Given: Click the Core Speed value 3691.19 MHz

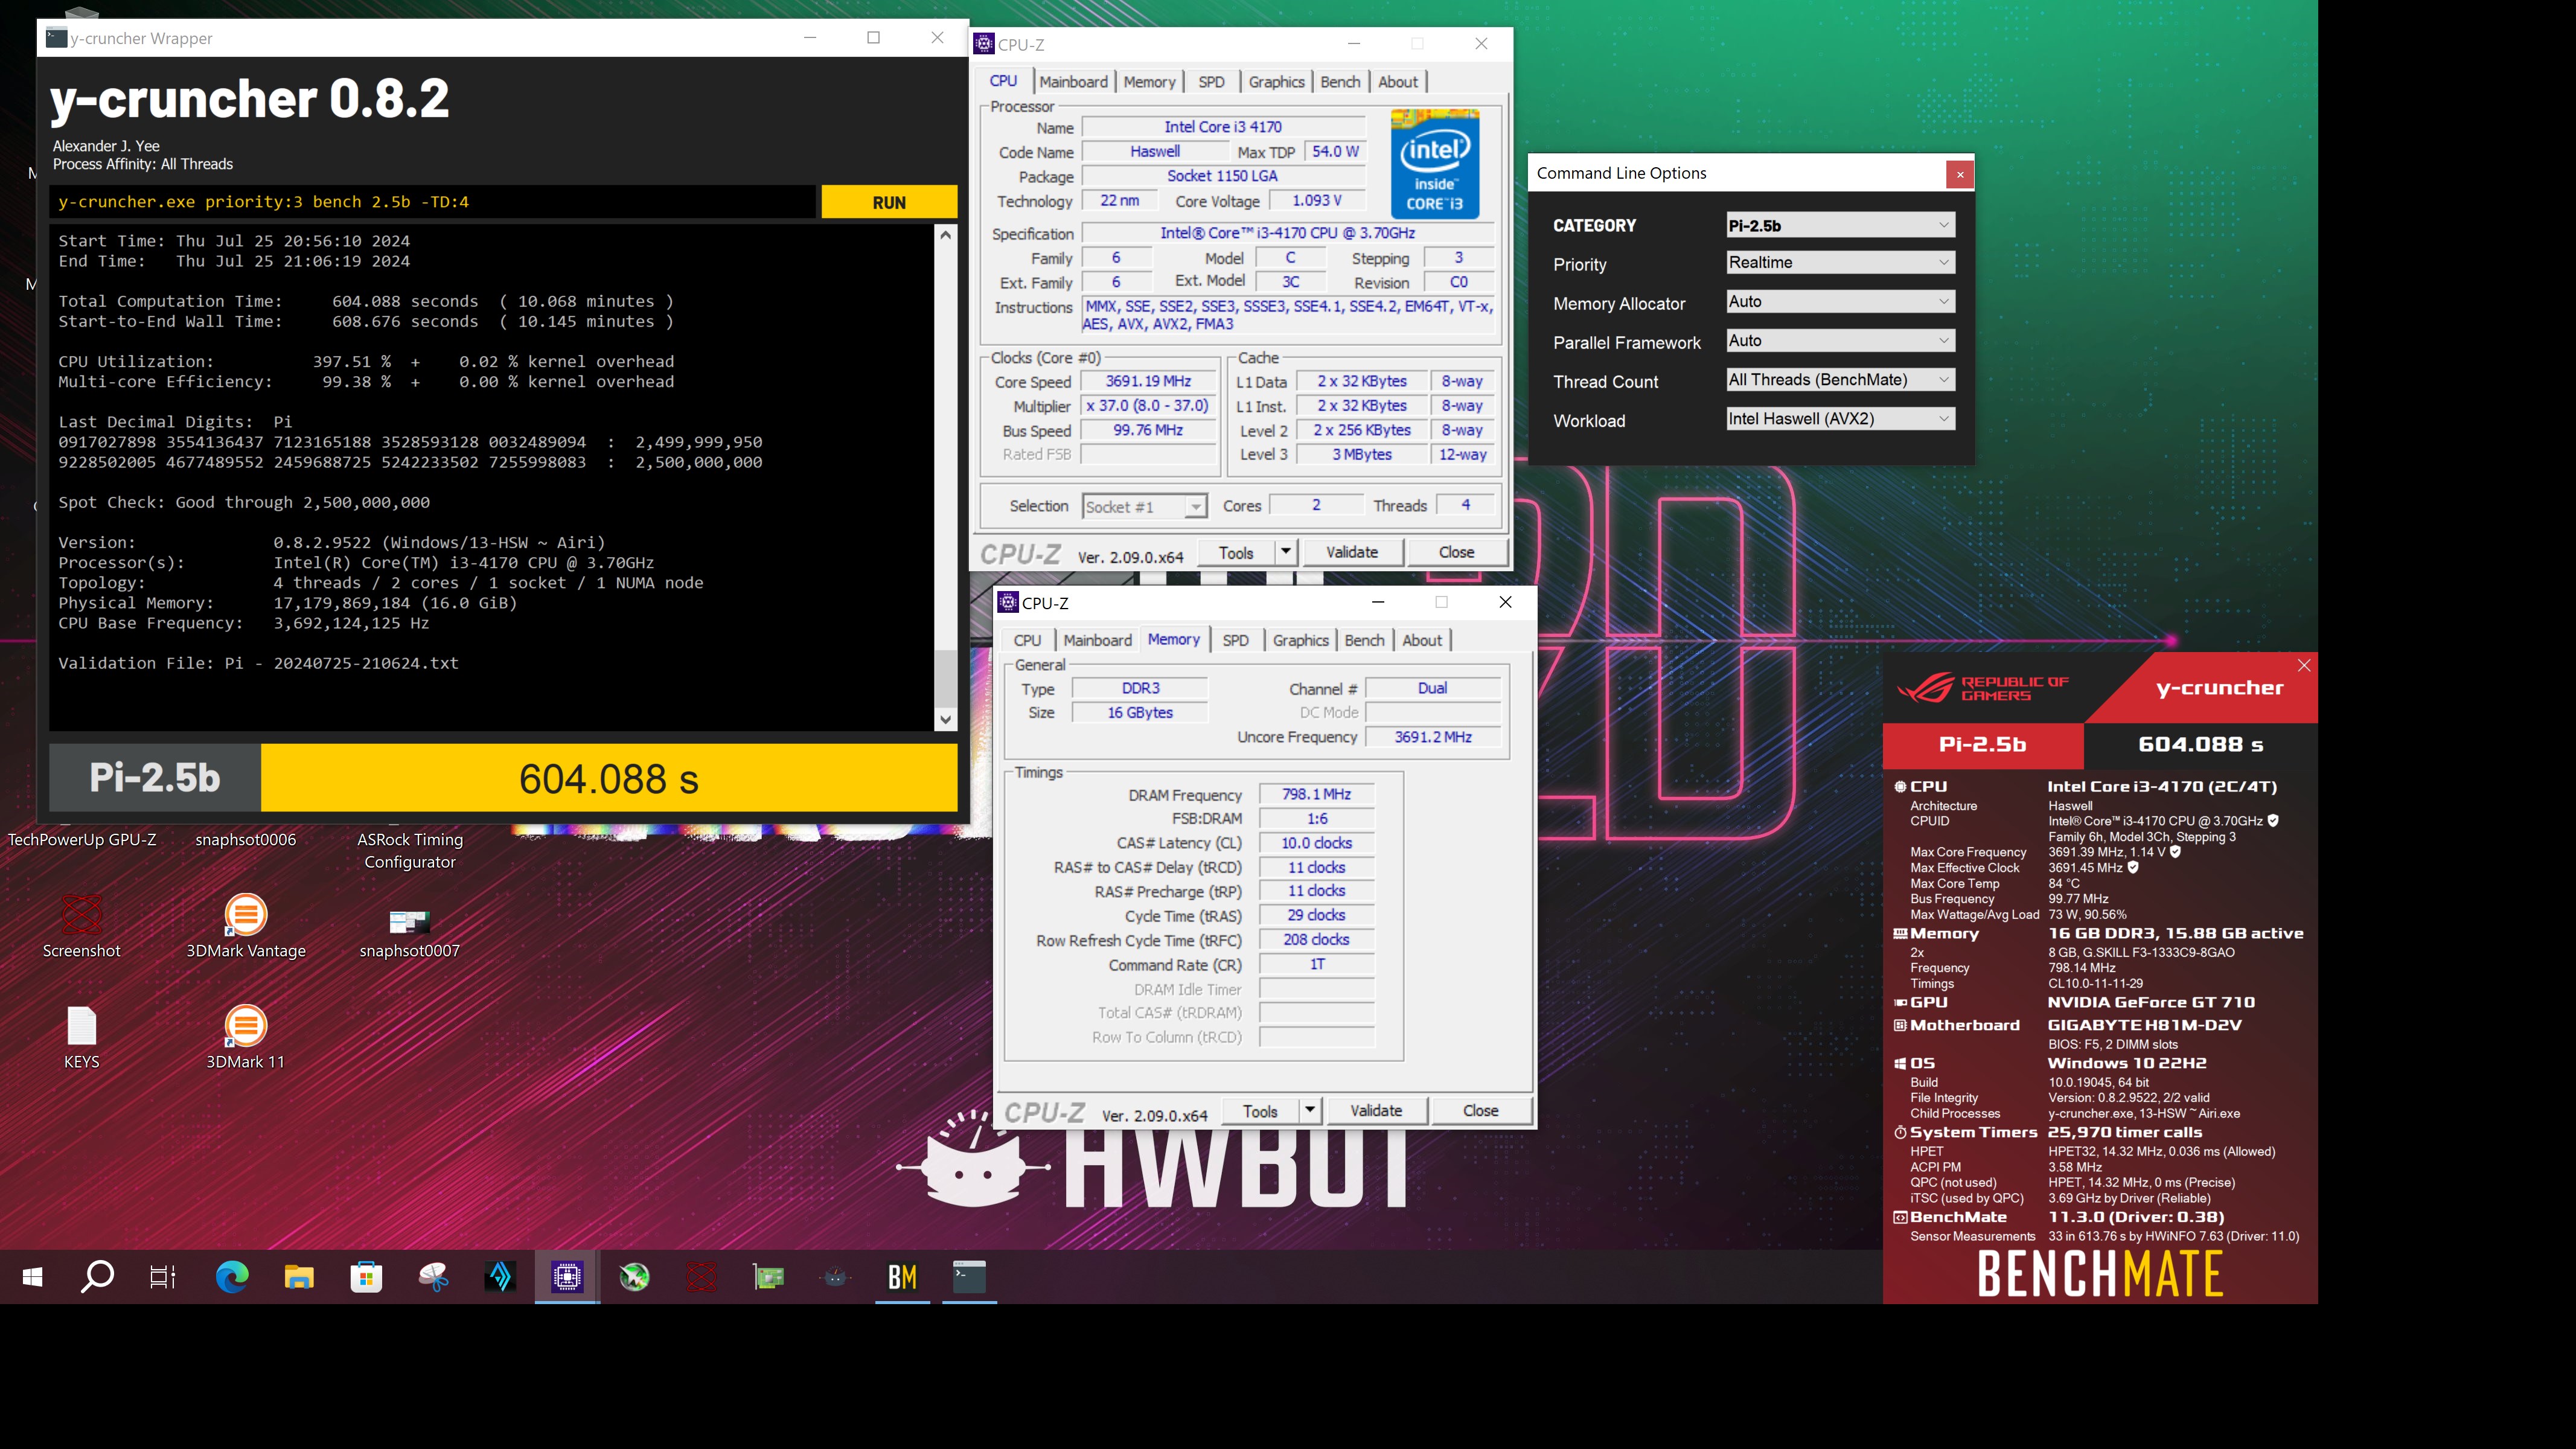Looking at the screenshot, I should pos(1148,381).
